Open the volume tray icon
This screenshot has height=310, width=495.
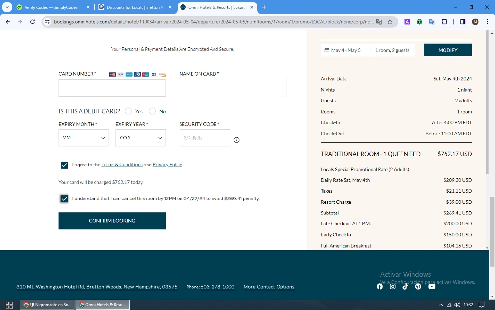[457, 305]
